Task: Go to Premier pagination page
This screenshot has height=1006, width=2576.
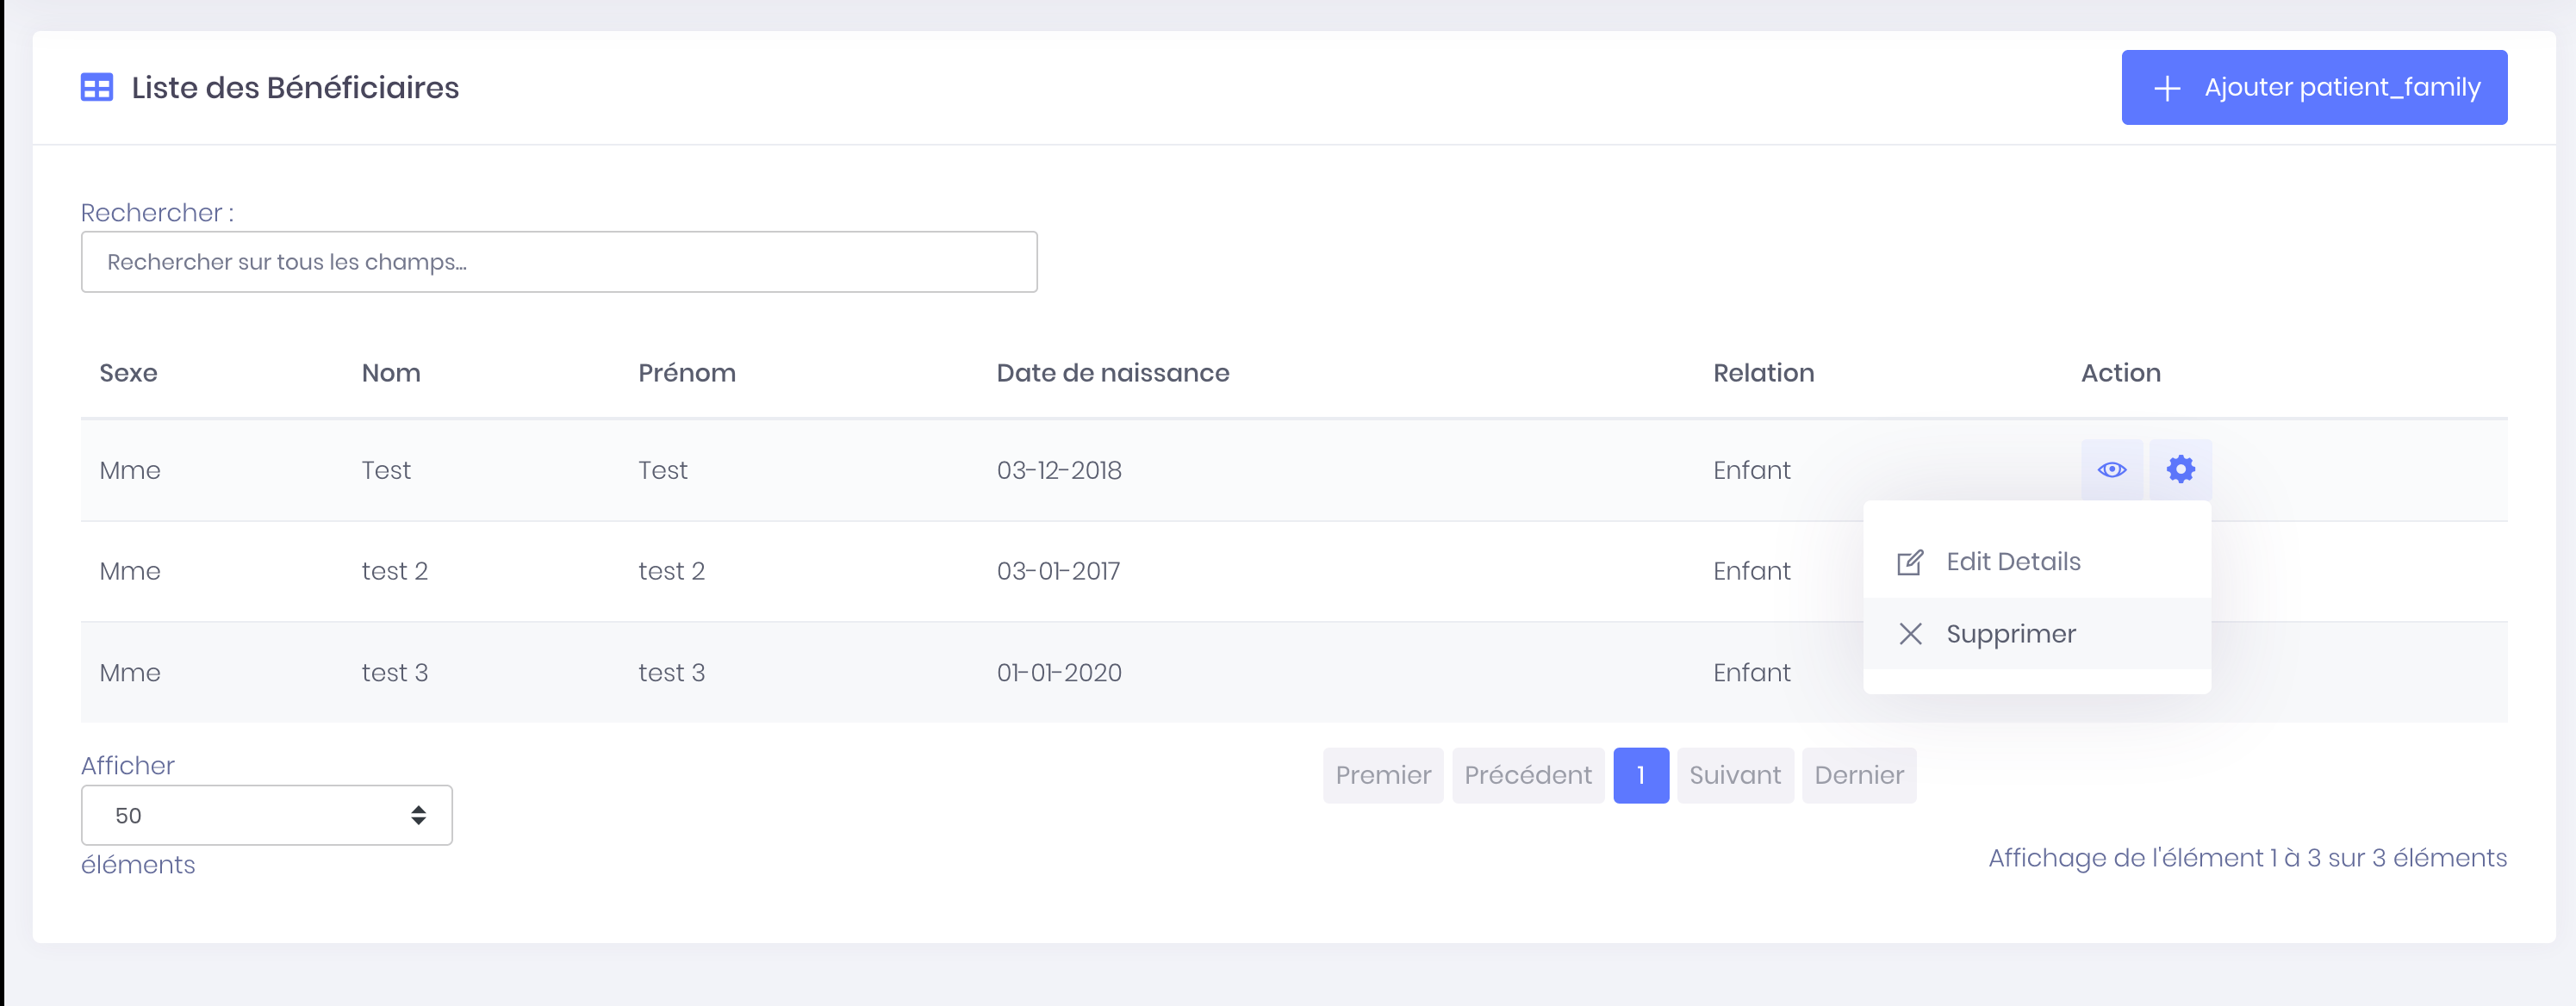Action: click(1382, 775)
